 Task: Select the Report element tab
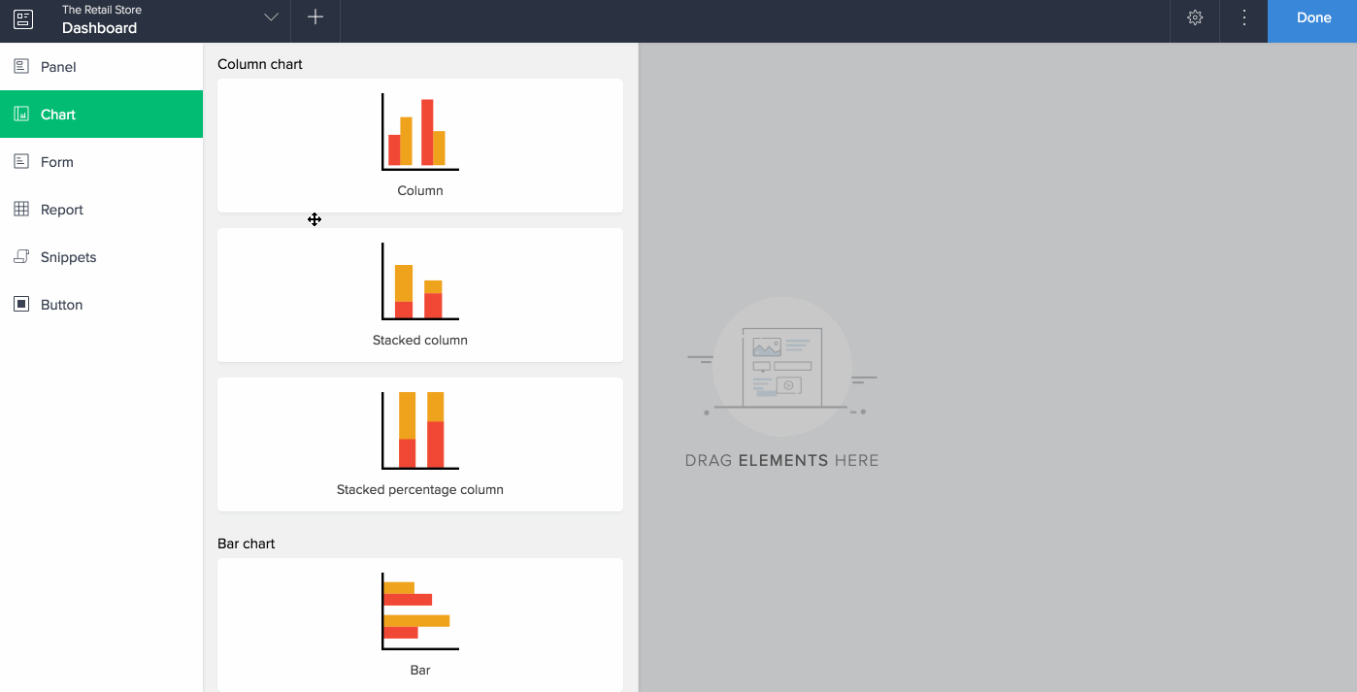click(x=101, y=210)
